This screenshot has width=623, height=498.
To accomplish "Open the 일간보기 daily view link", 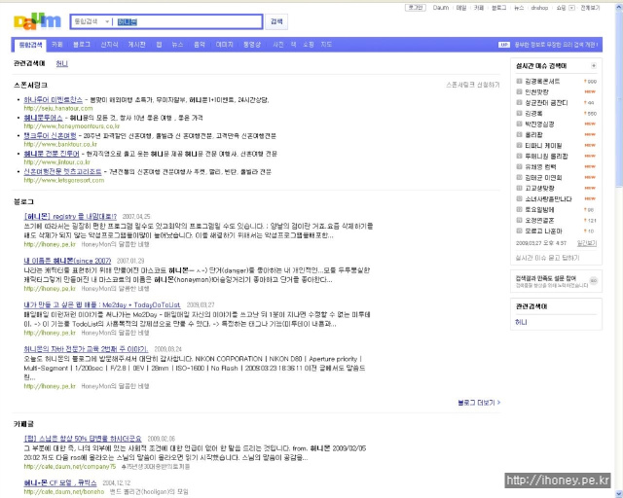I will (587, 243).
